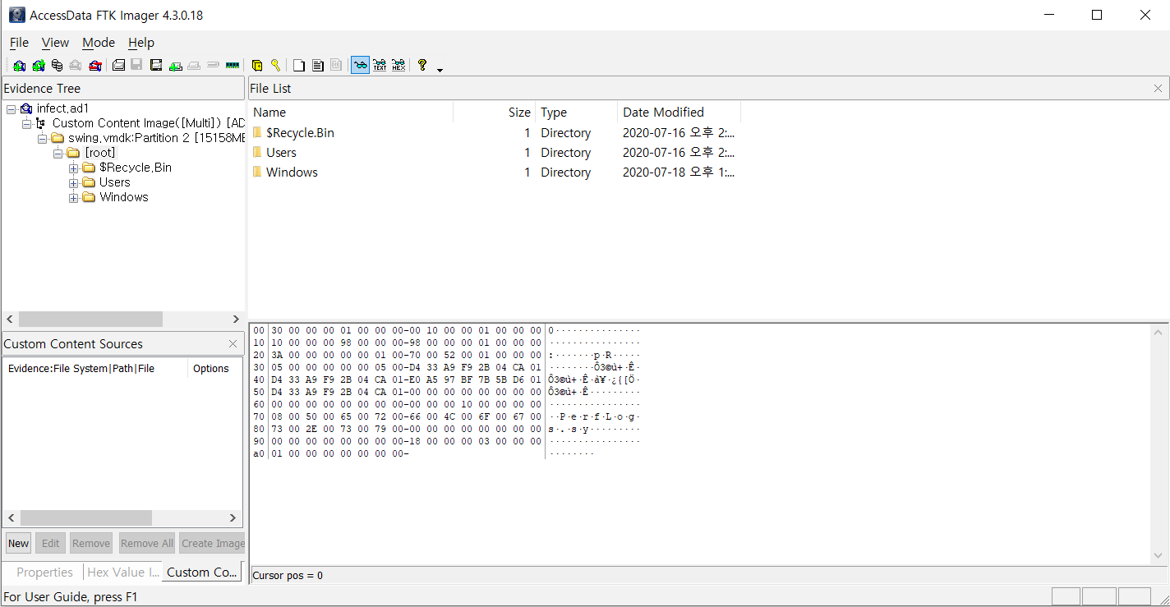
Task: Collapse the Custom Content Image node
Action: tap(26, 123)
